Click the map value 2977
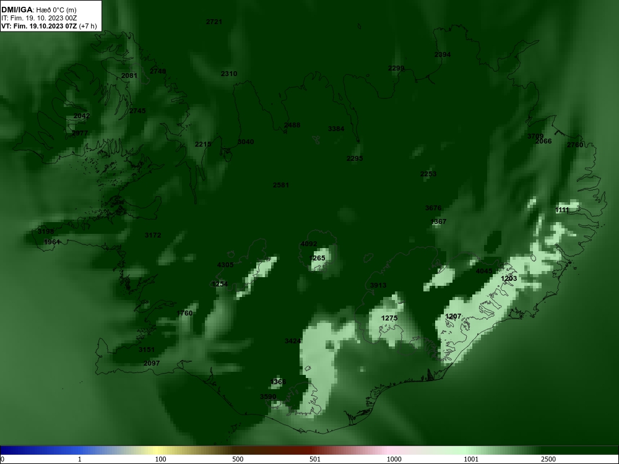Viewport: 619px width, 464px height. coord(80,134)
